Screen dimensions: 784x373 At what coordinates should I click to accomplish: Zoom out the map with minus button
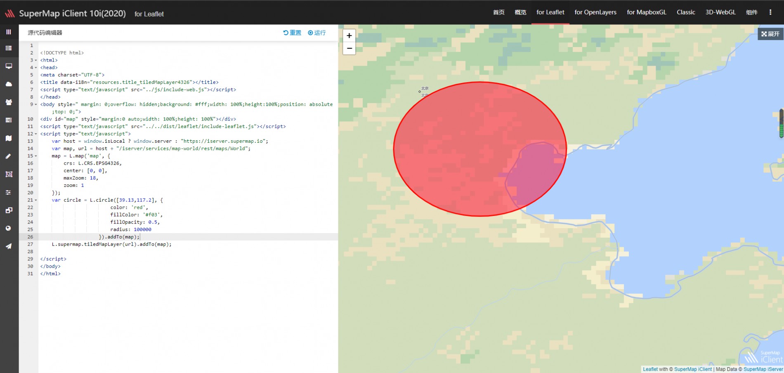[x=349, y=48]
